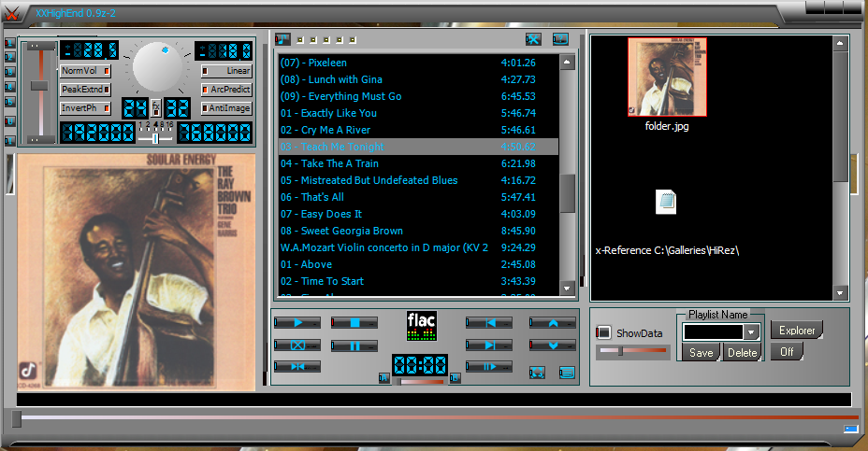This screenshot has width=868, height=451.
Task: Click the vertical volume fader handle
Action: (39, 85)
